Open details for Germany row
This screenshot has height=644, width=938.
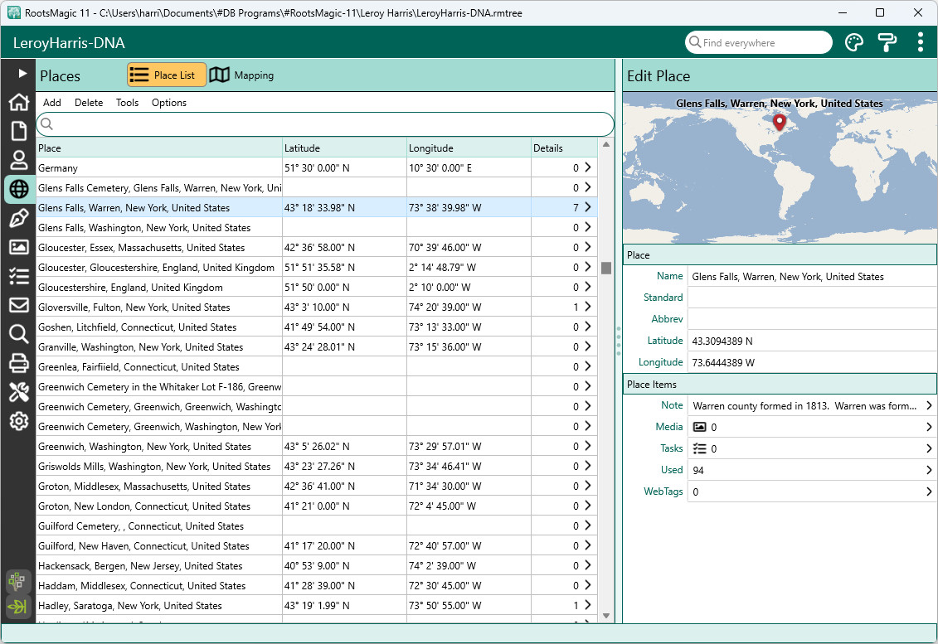point(588,167)
